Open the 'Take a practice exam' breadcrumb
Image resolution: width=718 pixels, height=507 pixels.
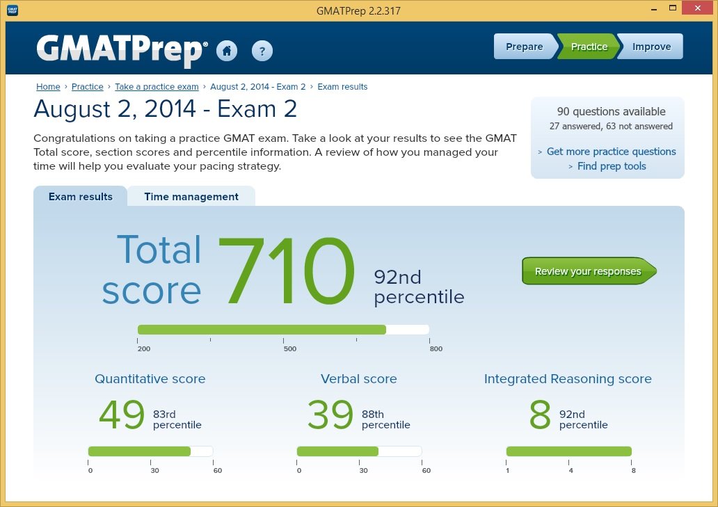pos(157,87)
